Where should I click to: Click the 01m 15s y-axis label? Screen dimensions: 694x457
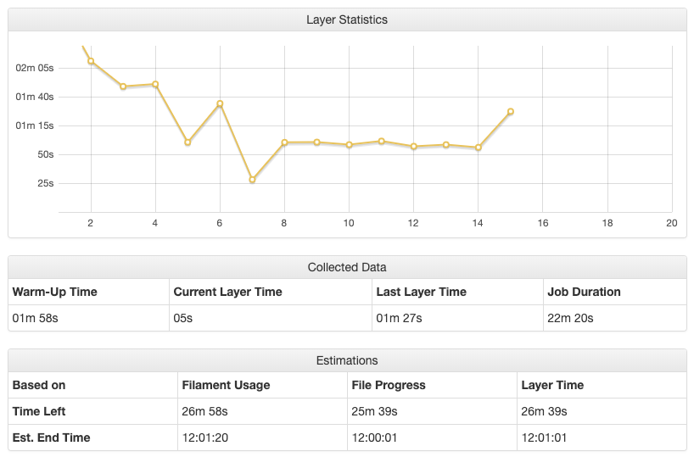35,125
